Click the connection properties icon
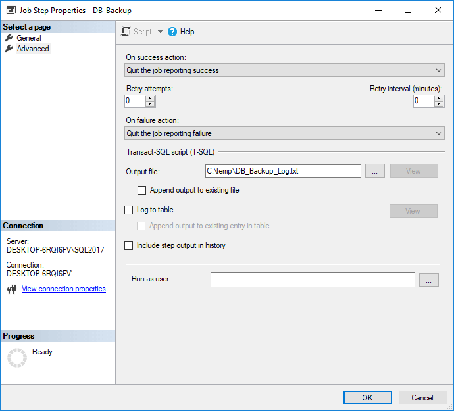 pos(11,289)
